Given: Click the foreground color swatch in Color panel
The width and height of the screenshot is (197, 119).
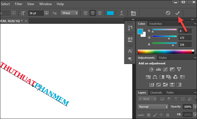Looking at the screenshot, I should [140, 31].
